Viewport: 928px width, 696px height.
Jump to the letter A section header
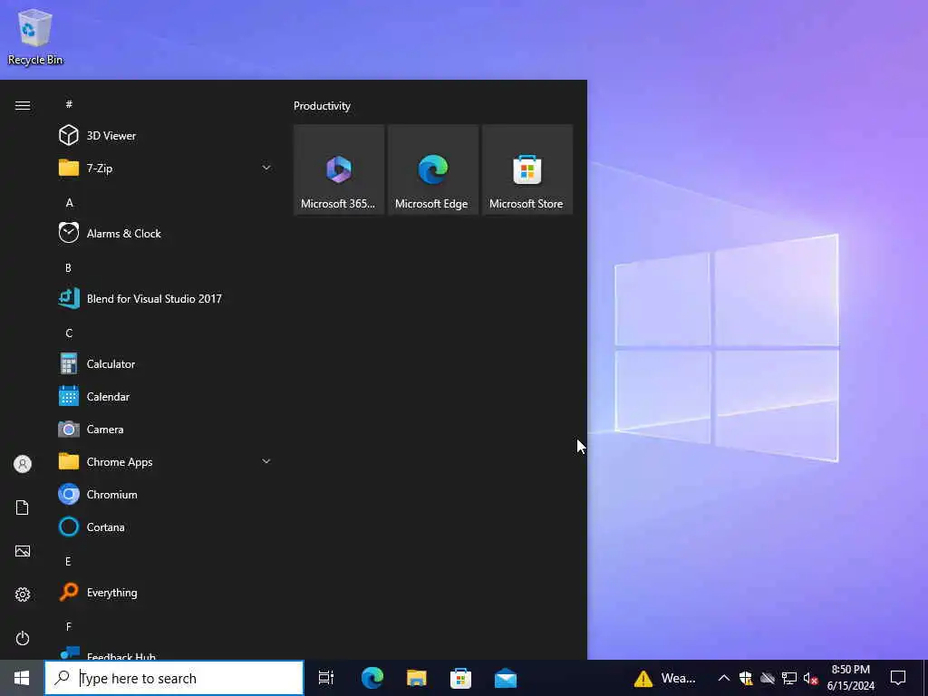69,202
